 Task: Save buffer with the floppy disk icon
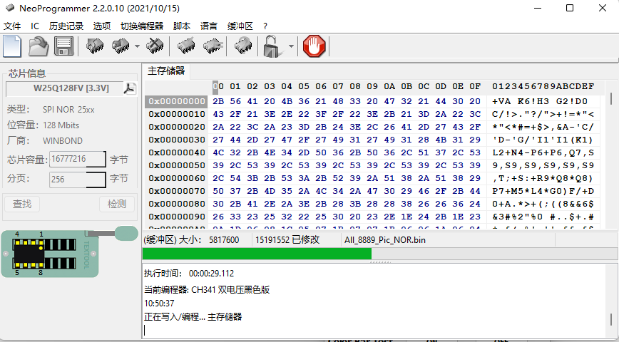[x=64, y=46]
